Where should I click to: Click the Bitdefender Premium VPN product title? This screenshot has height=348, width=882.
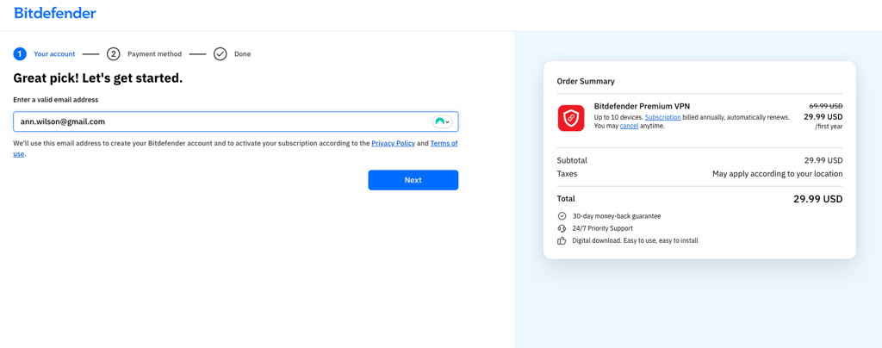(x=642, y=106)
